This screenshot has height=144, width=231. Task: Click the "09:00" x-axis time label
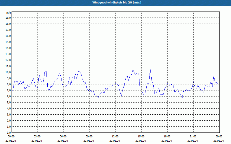[x=90, y=137]
